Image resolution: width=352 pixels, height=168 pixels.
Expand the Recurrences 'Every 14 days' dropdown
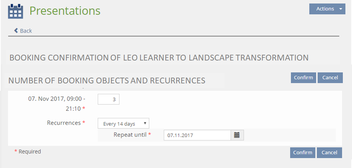click(x=123, y=124)
